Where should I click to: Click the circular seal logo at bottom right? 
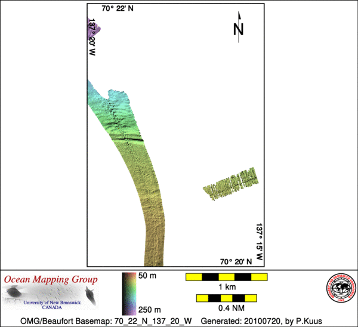pyautogui.click(x=337, y=292)
